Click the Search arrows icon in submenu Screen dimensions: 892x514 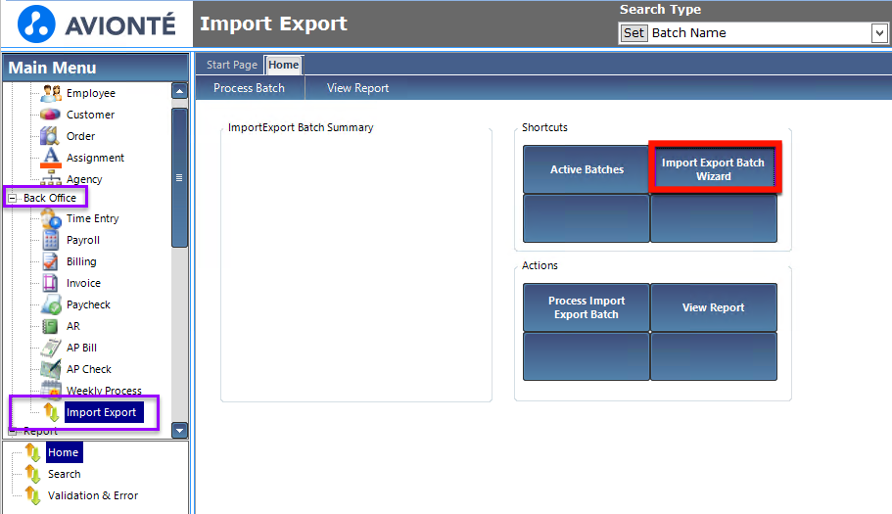point(32,474)
